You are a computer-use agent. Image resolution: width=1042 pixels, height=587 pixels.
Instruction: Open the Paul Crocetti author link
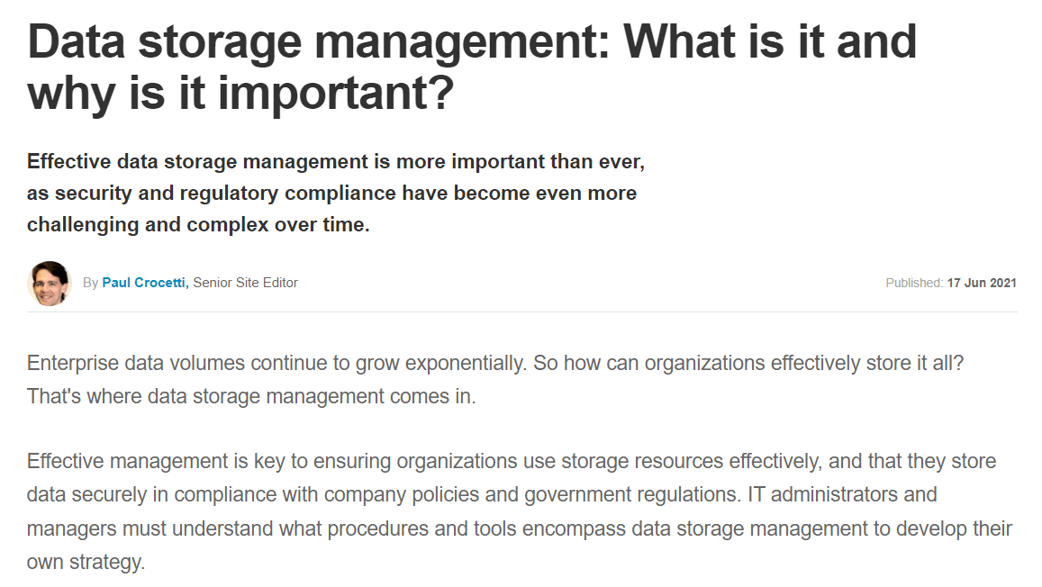tap(144, 283)
